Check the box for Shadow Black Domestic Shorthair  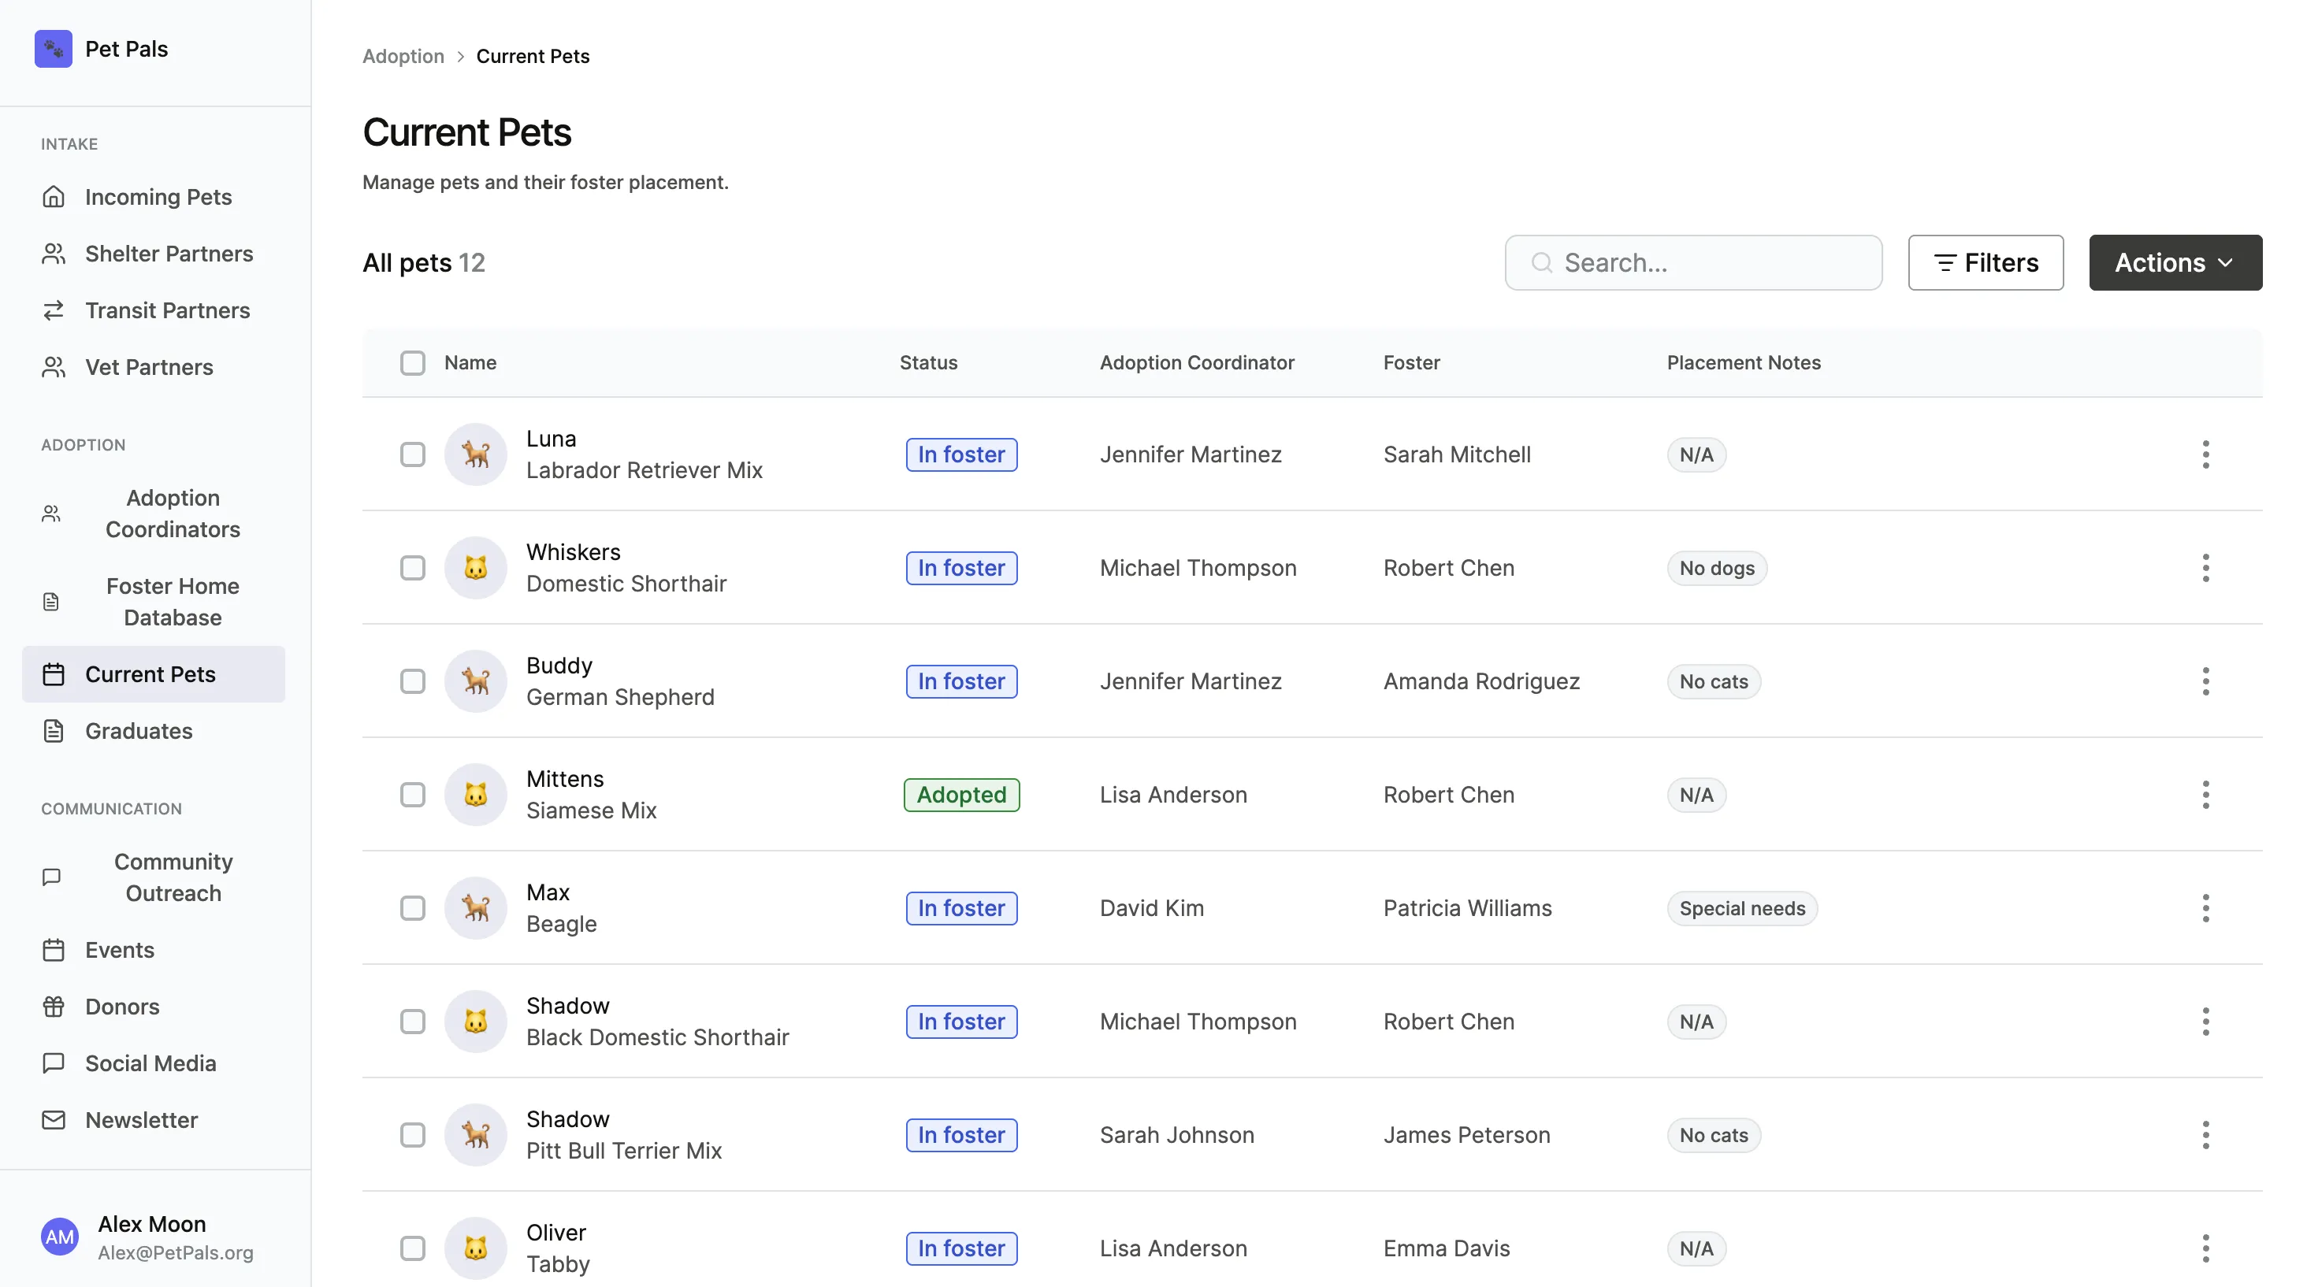[413, 1022]
